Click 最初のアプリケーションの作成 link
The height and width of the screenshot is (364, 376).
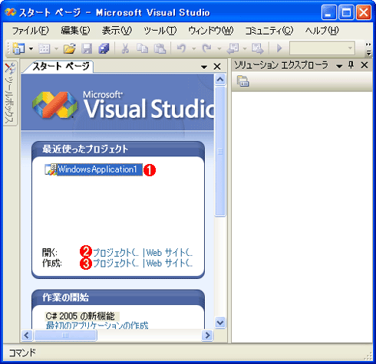97,325
